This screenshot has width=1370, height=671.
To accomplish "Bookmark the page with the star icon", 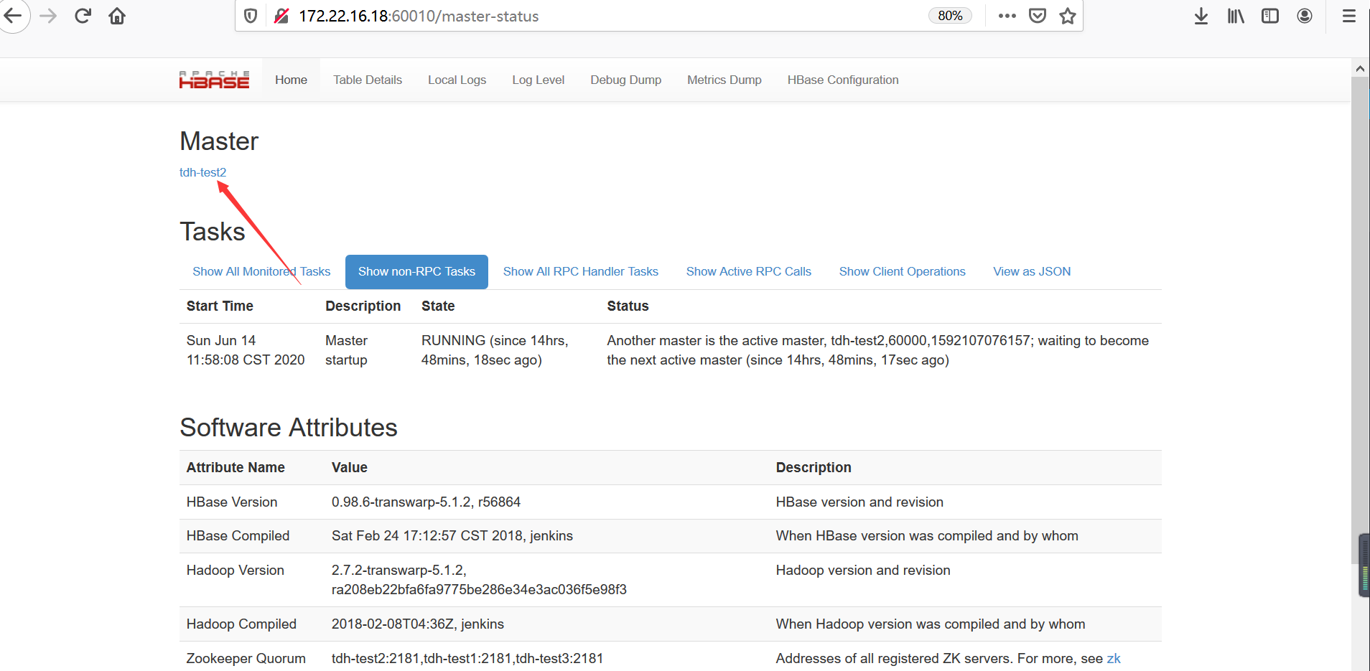I will click(x=1067, y=15).
